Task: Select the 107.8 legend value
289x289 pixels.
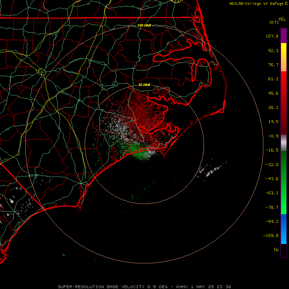Action: tap(272, 36)
